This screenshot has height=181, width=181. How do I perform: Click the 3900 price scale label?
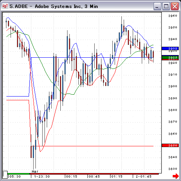(x=173, y=86)
